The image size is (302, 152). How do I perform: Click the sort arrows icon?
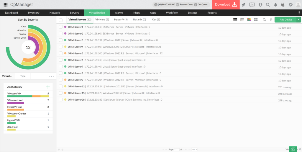click(271, 19)
